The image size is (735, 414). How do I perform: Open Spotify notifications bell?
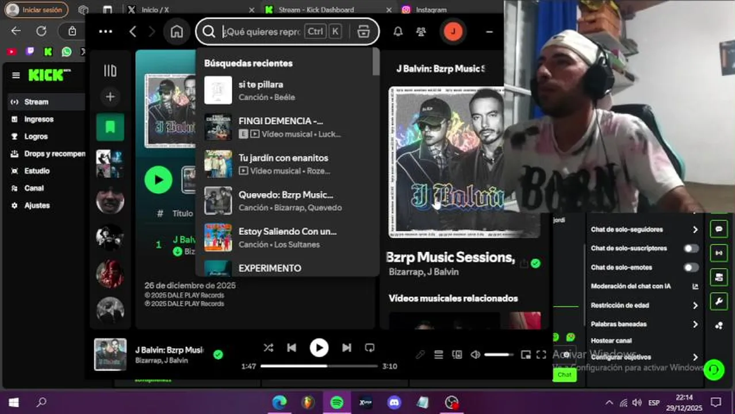398,32
